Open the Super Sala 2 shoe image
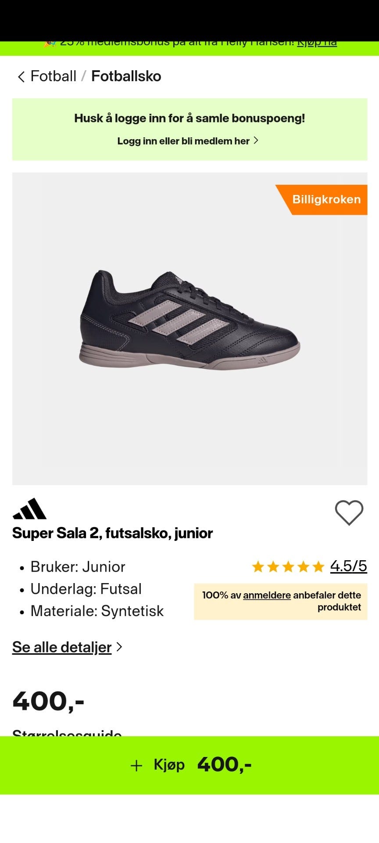 [x=189, y=321]
